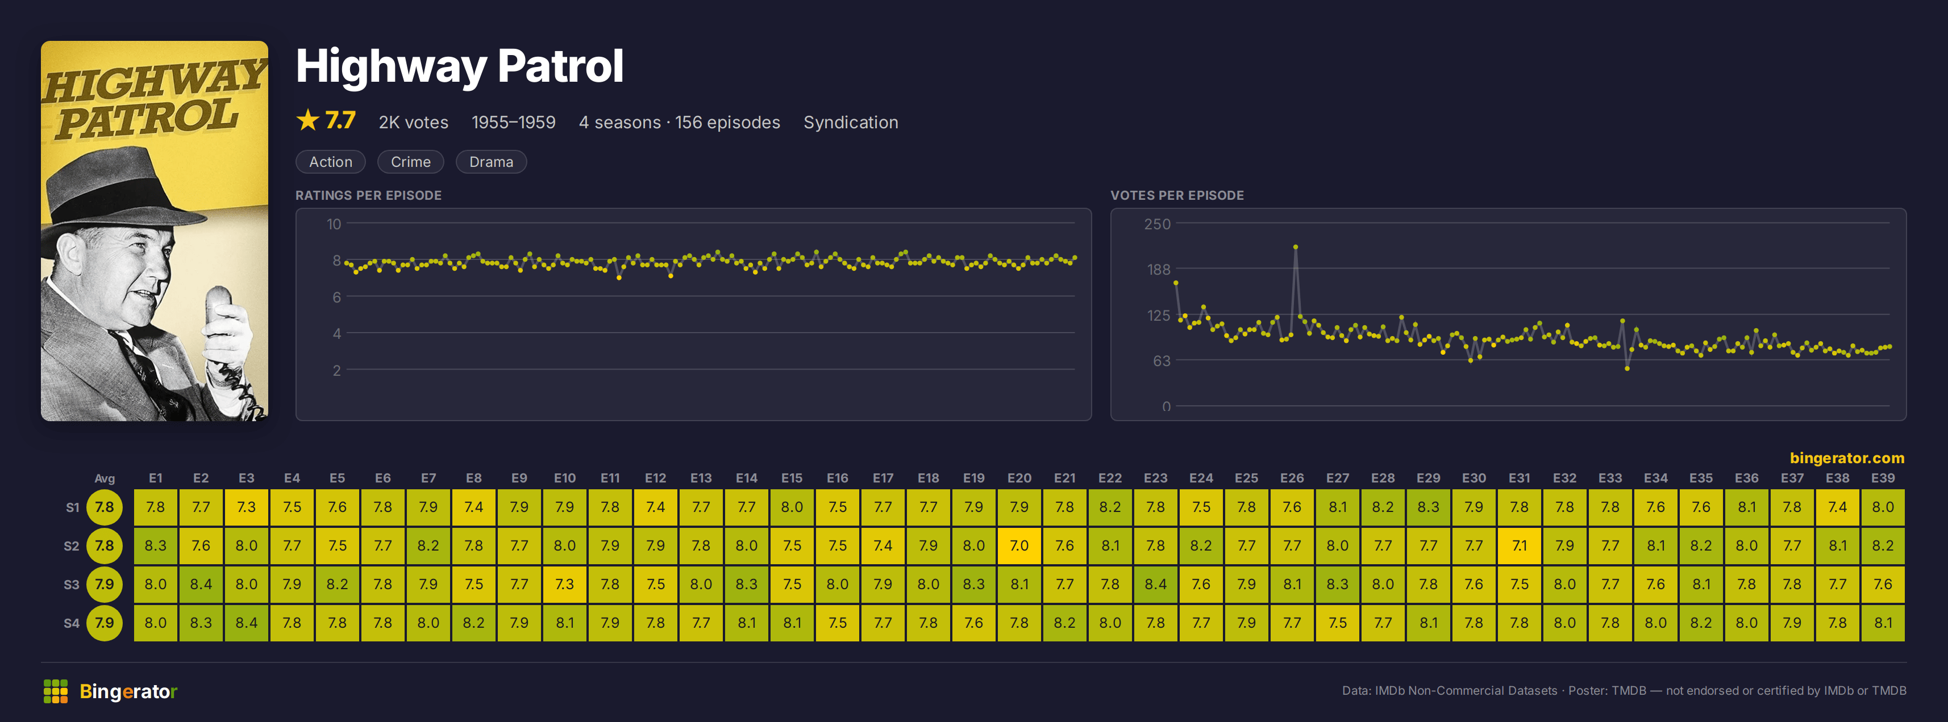The width and height of the screenshot is (1948, 722).
Task: Click the S4 E39 rating 8.1 cell
Action: [x=1883, y=623]
